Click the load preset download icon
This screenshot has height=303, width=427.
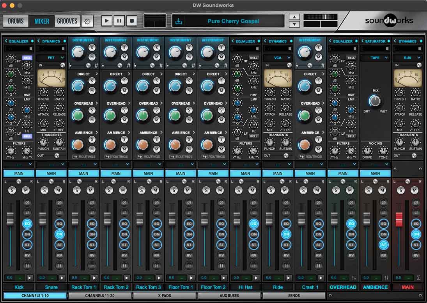coord(179,21)
